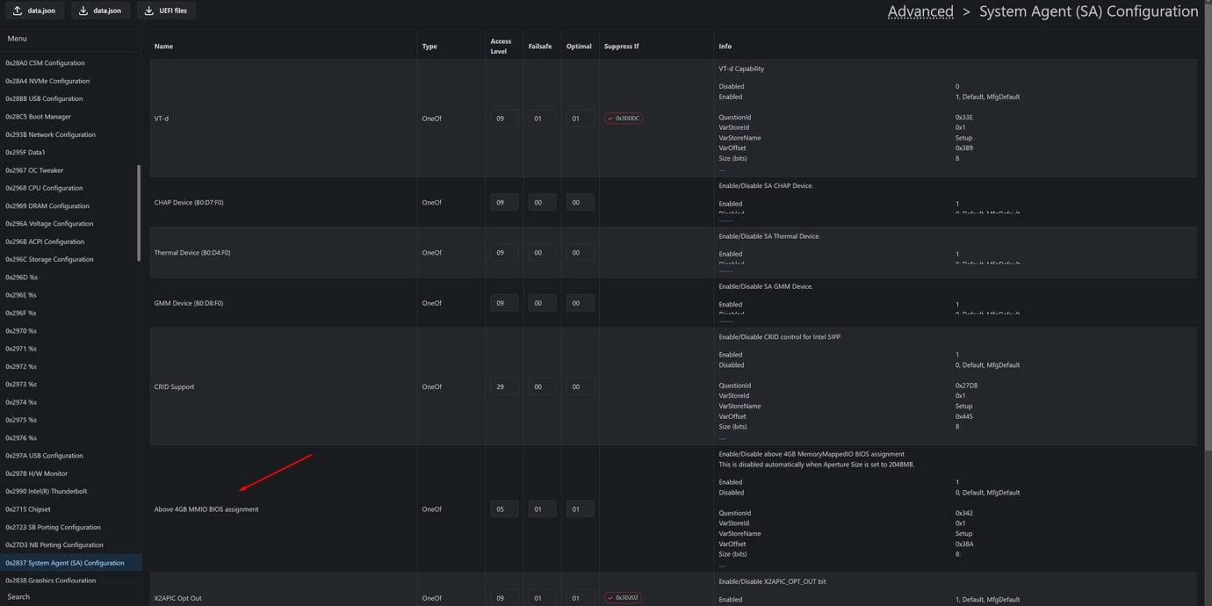Toggle the 0x3D202 Suppress If badge on X2APIC Opt Out
Viewport: 1212px width, 606px height.
pyautogui.click(x=624, y=596)
